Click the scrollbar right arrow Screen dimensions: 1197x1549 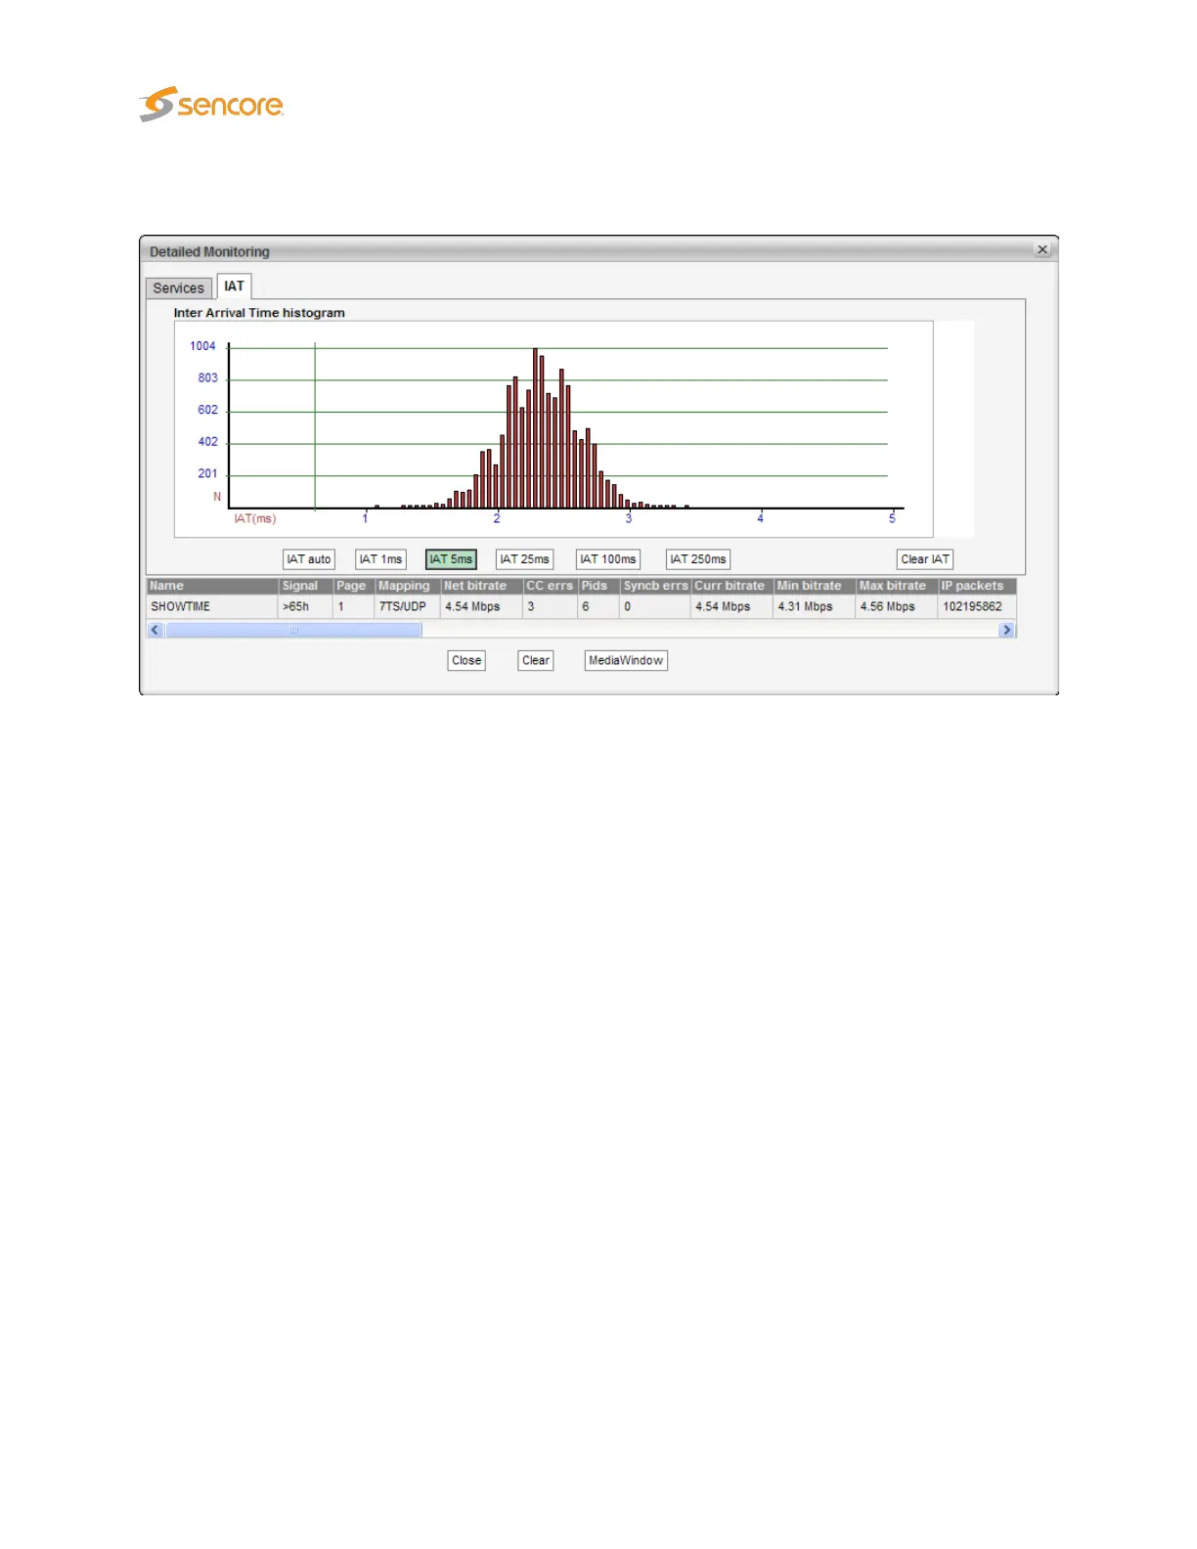coord(1007,631)
